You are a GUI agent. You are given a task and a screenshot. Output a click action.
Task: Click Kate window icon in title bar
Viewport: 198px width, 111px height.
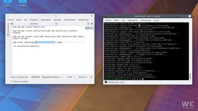tap(8, 16)
